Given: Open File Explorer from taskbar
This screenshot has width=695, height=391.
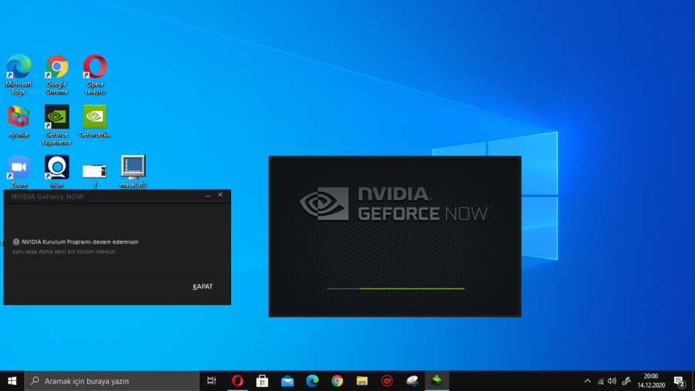Looking at the screenshot, I should coord(362,381).
